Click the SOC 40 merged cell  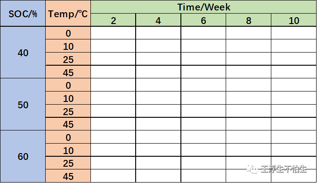click(x=23, y=53)
